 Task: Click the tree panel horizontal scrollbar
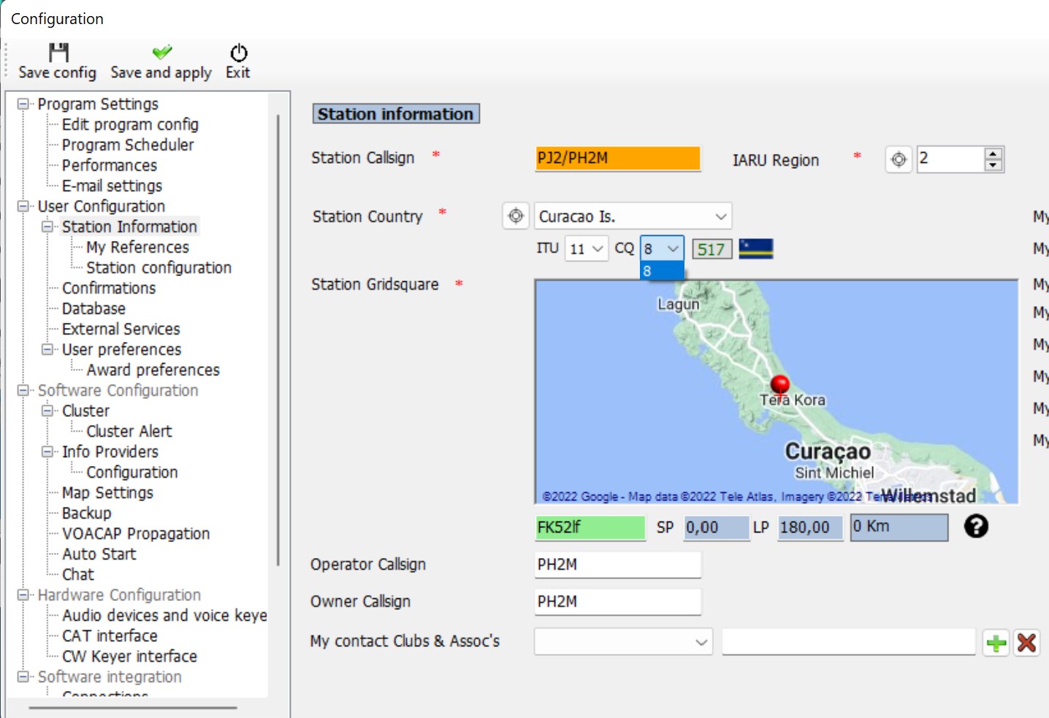[133, 707]
